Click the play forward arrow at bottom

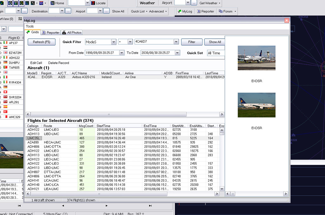(x=107, y=206)
